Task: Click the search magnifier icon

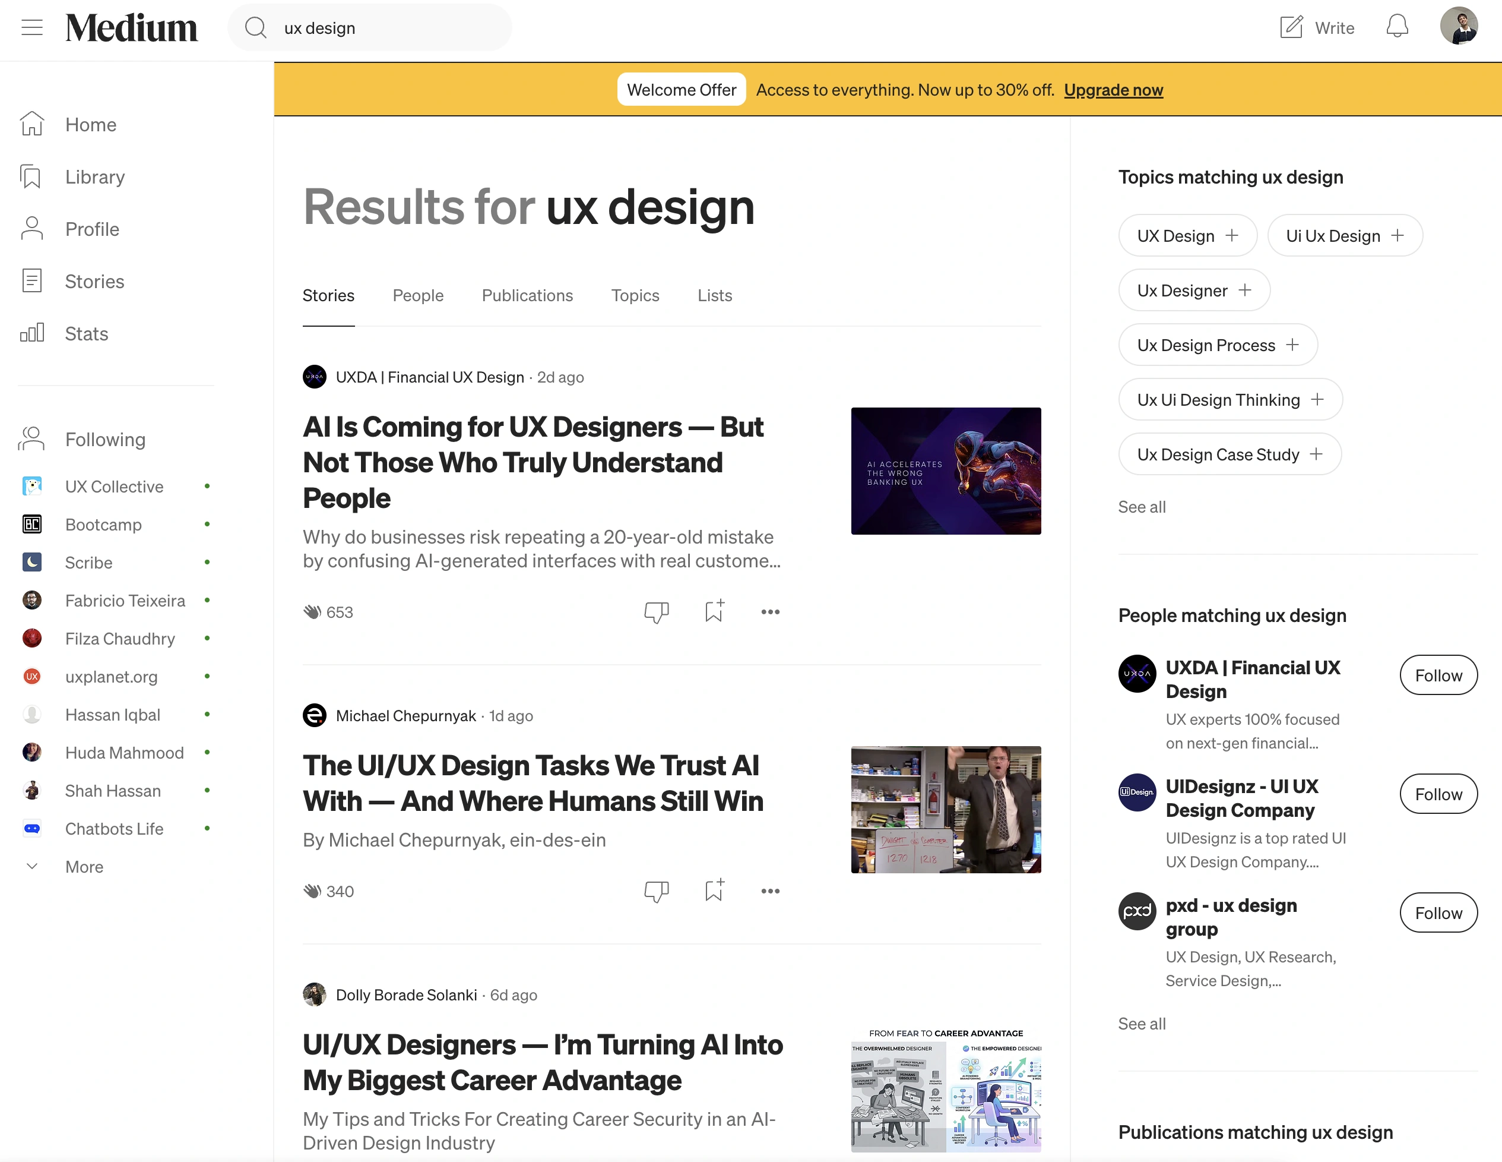Action: (256, 27)
